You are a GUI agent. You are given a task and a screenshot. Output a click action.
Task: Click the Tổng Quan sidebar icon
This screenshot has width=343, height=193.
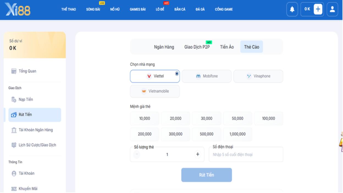13,71
